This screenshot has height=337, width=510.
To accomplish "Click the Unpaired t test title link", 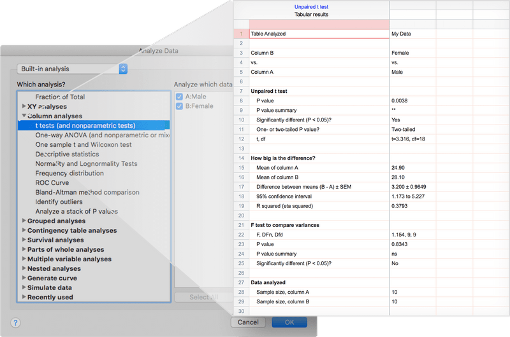I will [312, 6].
